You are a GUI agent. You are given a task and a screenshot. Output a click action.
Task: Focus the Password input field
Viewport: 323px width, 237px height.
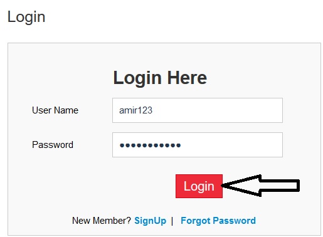pyautogui.click(x=198, y=145)
